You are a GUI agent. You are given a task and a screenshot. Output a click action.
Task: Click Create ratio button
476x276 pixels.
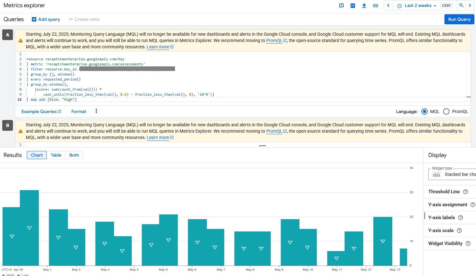(84, 19)
